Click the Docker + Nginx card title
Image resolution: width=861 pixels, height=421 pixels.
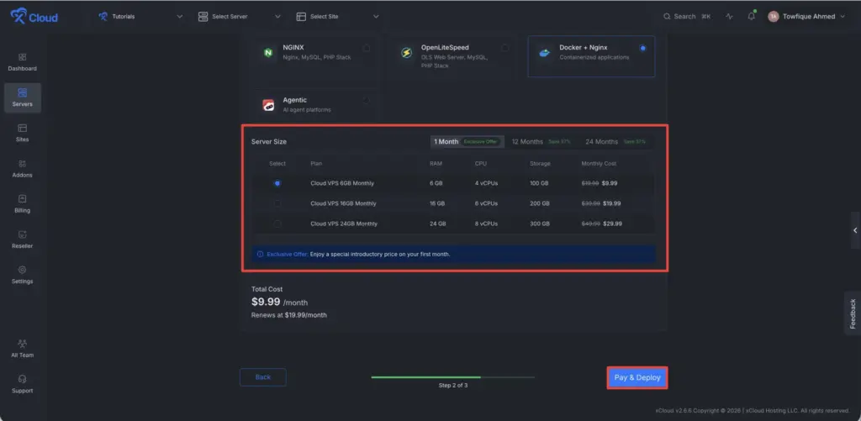pyautogui.click(x=584, y=48)
